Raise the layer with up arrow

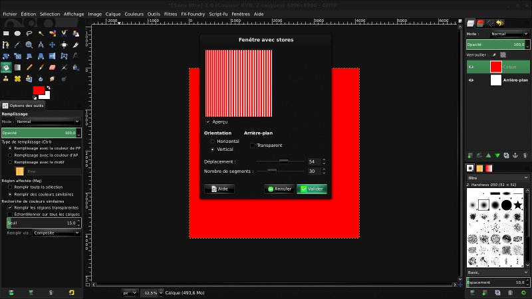pyautogui.click(x=488, y=155)
